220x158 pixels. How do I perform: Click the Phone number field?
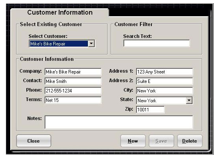click(73, 90)
